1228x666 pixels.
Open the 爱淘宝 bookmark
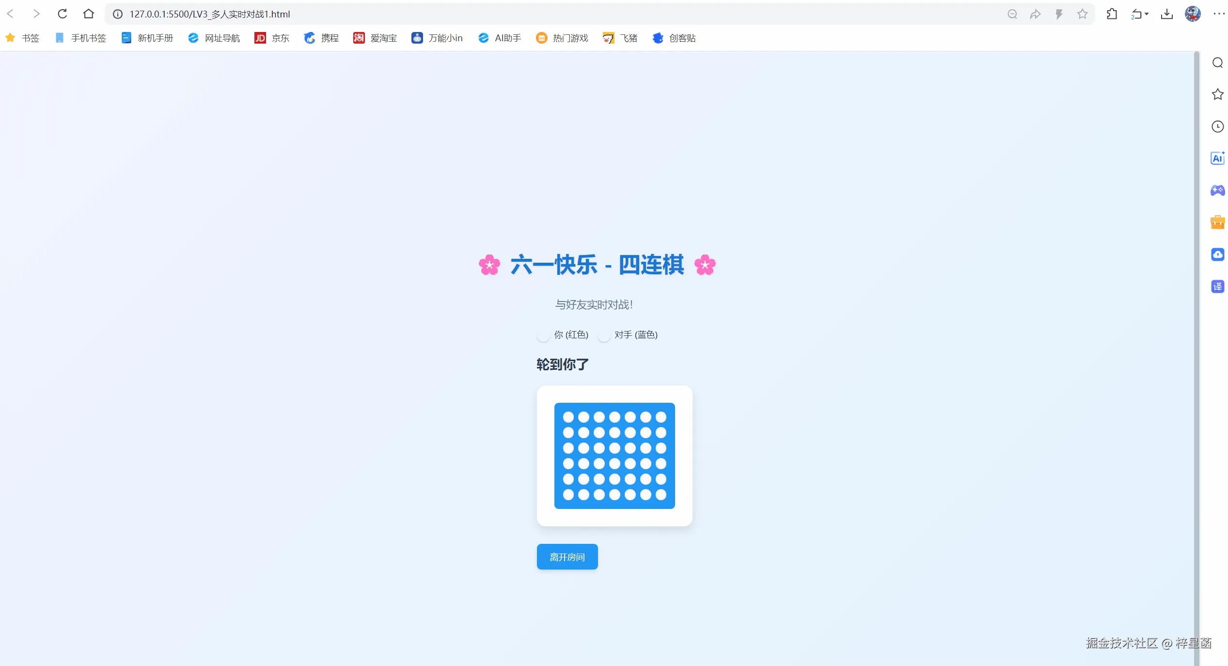click(375, 38)
